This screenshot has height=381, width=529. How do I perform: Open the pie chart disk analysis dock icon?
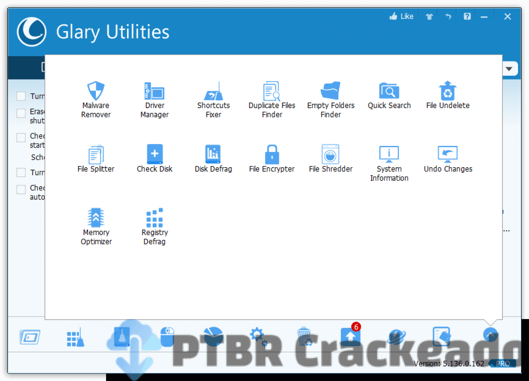tap(213, 336)
